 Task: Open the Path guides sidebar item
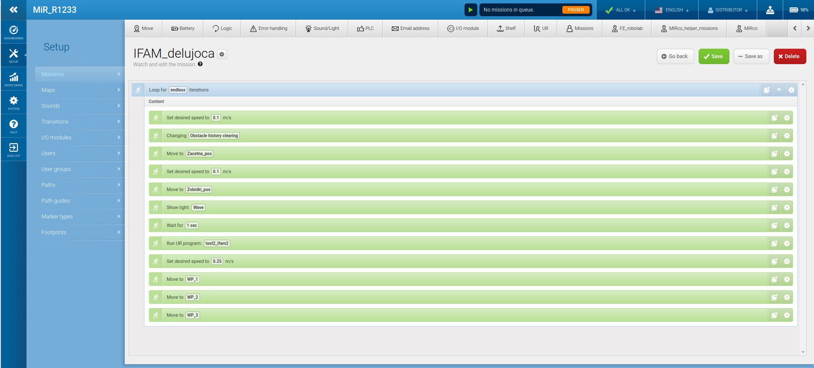coord(80,200)
